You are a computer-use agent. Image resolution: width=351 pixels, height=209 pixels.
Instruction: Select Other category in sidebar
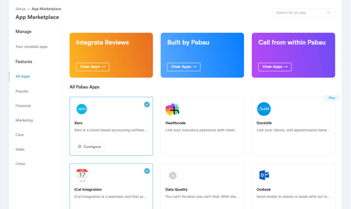(21, 164)
